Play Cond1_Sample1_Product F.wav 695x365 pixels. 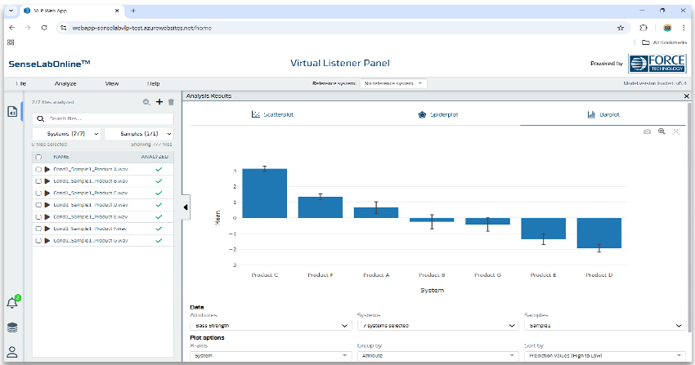[47, 229]
